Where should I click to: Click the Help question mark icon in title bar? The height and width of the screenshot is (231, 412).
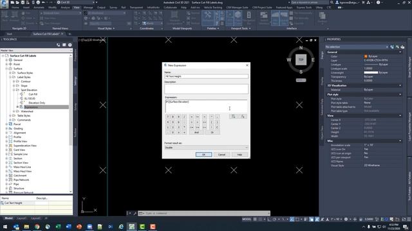pos(378,3)
